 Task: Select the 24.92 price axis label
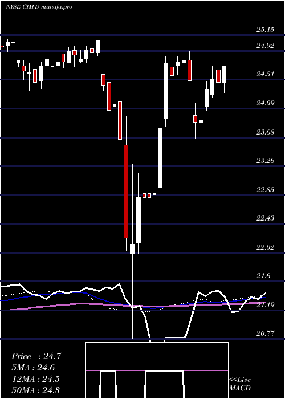click(266, 46)
